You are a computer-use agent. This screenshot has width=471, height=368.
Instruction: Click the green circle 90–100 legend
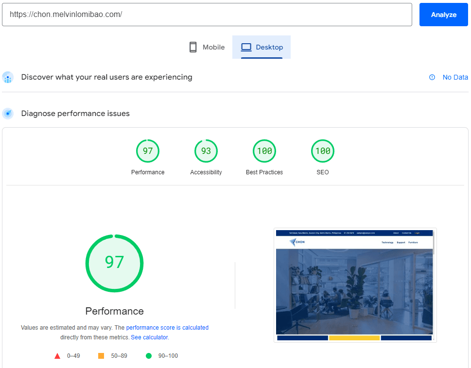(149, 356)
